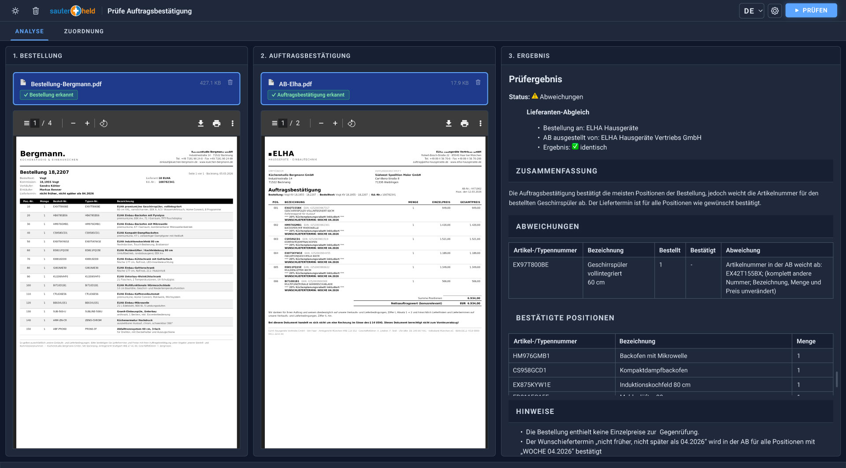Viewport: 846px width, 468px height.
Task: Click the 'Bestellt' column header
Action: pyautogui.click(x=670, y=250)
